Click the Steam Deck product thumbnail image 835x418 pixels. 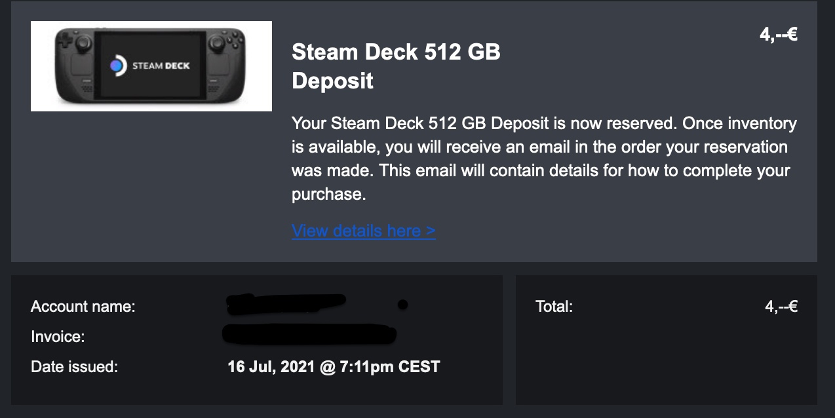click(151, 66)
